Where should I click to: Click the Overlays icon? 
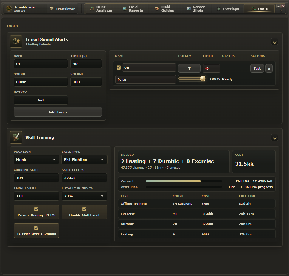[218, 9]
